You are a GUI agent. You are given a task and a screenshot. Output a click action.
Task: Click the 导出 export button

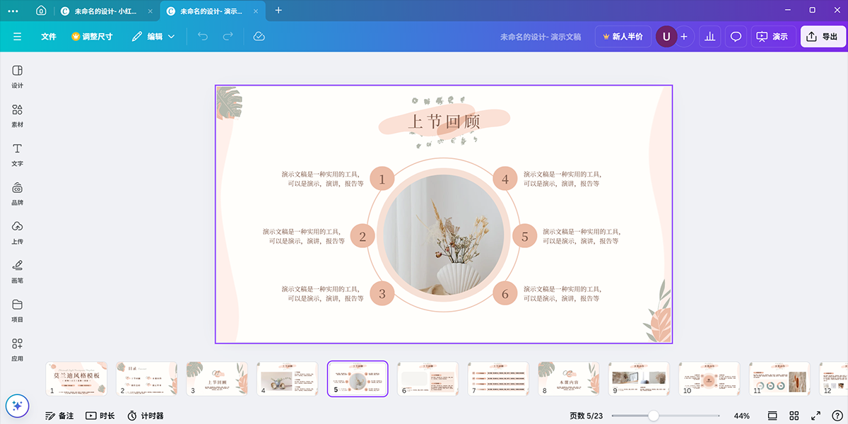tap(823, 36)
